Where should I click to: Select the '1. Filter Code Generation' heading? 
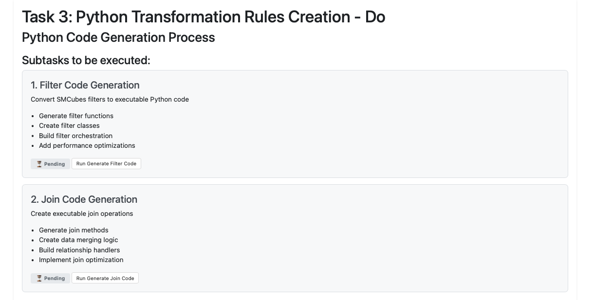(85, 85)
